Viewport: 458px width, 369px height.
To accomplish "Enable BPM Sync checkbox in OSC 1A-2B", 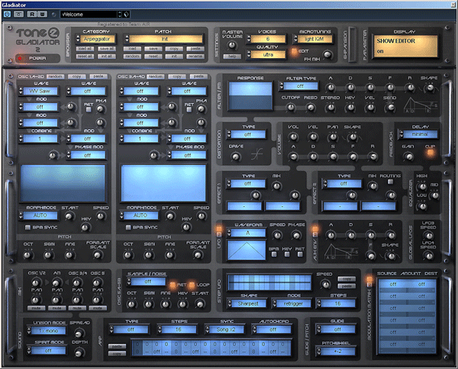I will 27,227.
